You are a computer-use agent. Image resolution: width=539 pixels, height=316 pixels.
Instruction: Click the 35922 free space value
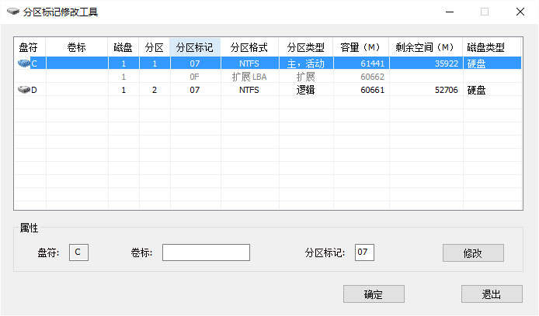tap(447, 64)
